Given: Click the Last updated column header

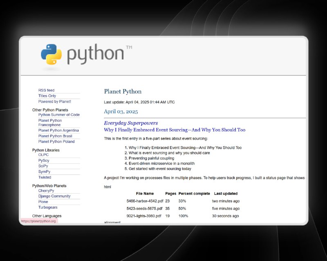Looking at the screenshot, I should (226, 194).
